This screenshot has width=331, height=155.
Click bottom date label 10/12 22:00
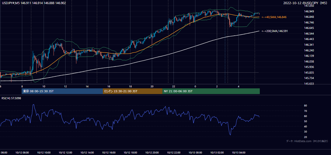(x=174, y=153)
